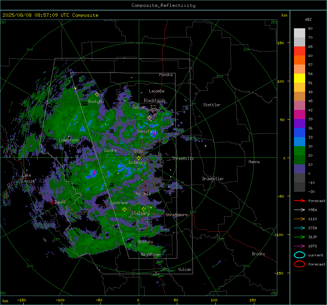The width and height of the screenshot is (327, 305).
Task: Click the Sundre town label
Action: 110,150
